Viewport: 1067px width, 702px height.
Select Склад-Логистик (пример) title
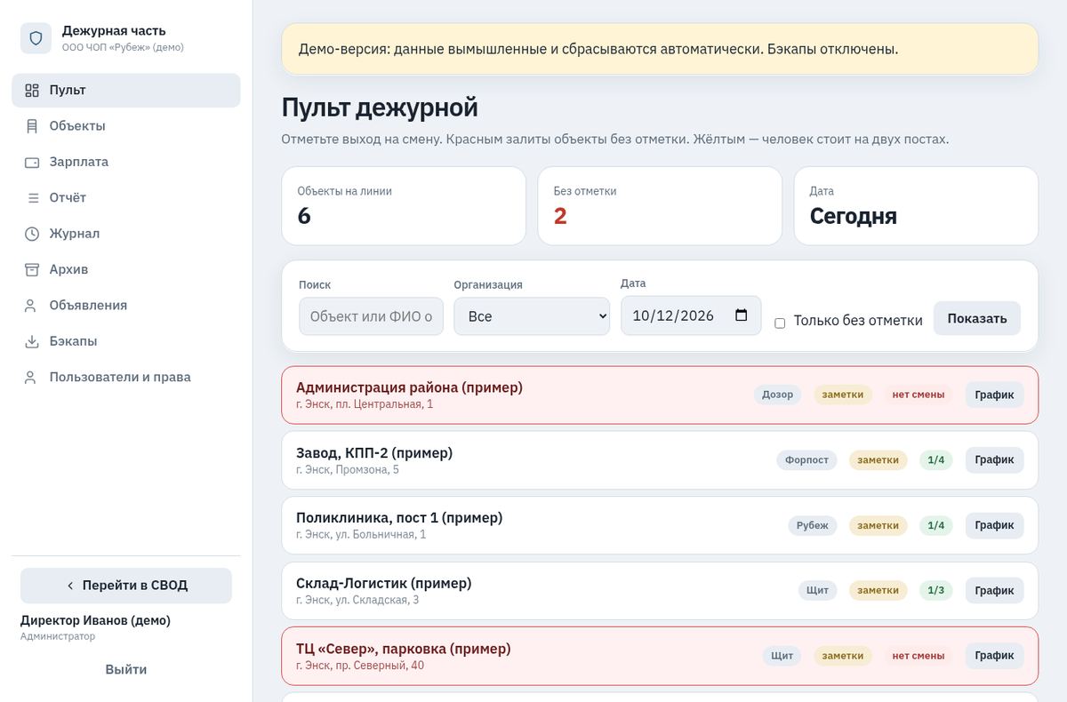point(384,583)
